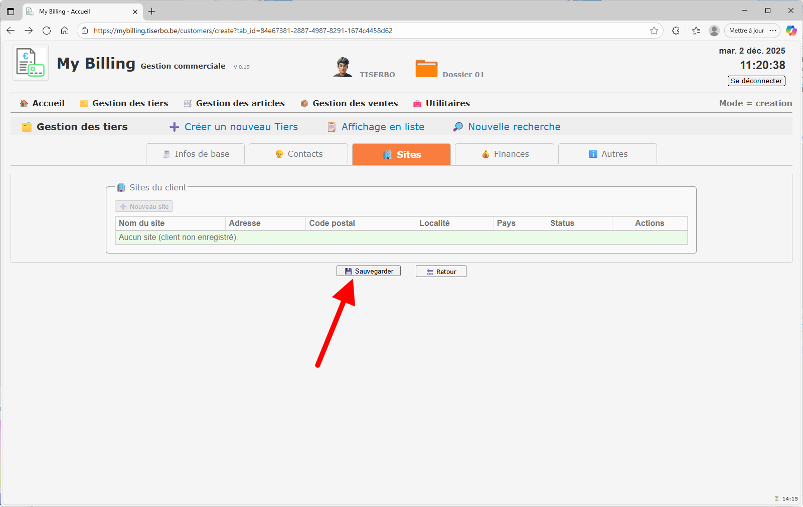
Task: Open the browser profile avatar icon
Action: pyautogui.click(x=714, y=31)
